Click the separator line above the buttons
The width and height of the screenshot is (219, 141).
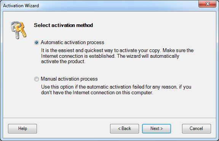tap(110, 118)
